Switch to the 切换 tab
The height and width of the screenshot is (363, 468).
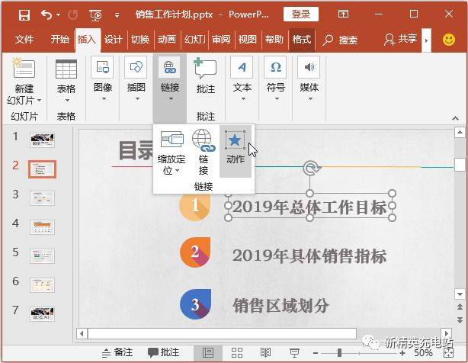click(x=140, y=40)
